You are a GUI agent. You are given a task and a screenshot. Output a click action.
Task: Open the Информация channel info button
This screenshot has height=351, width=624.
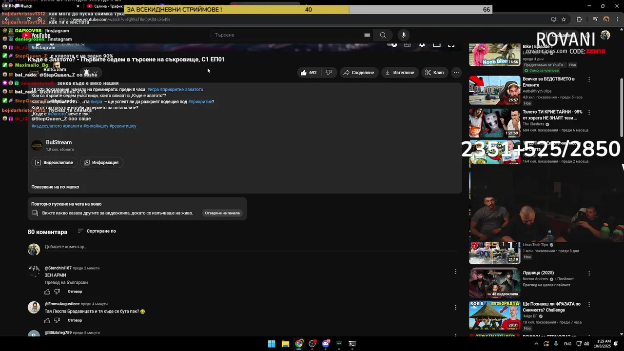(x=101, y=162)
